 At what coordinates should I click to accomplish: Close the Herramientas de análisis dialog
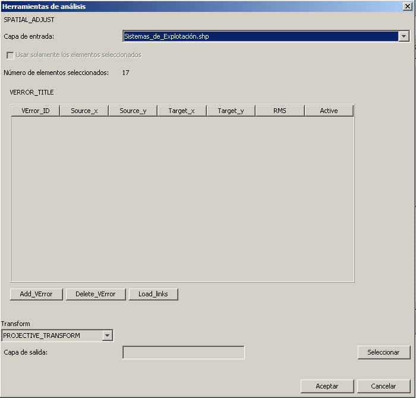407,7
